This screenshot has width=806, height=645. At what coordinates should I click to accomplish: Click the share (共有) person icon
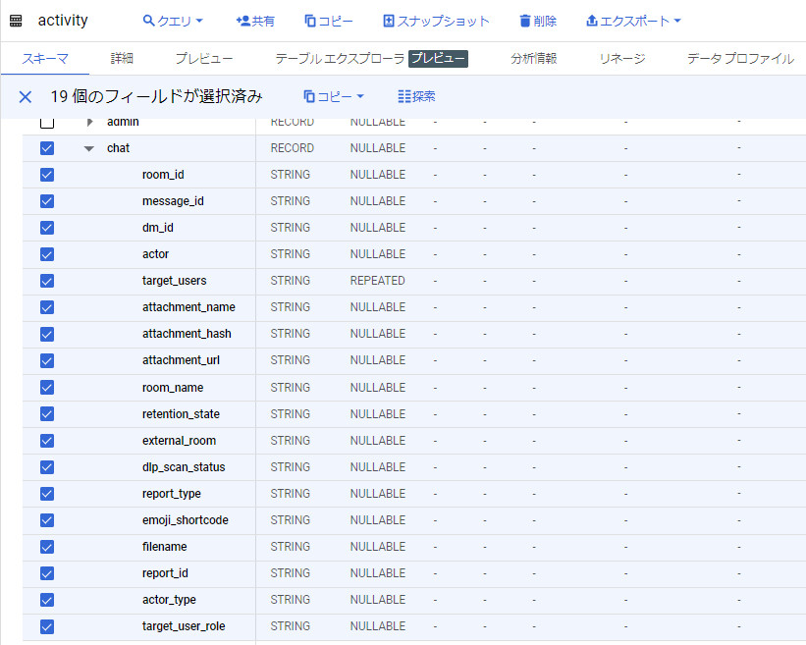tap(243, 21)
